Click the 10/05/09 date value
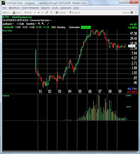This screenshot has width=140, height=154. tap(8, 27)
